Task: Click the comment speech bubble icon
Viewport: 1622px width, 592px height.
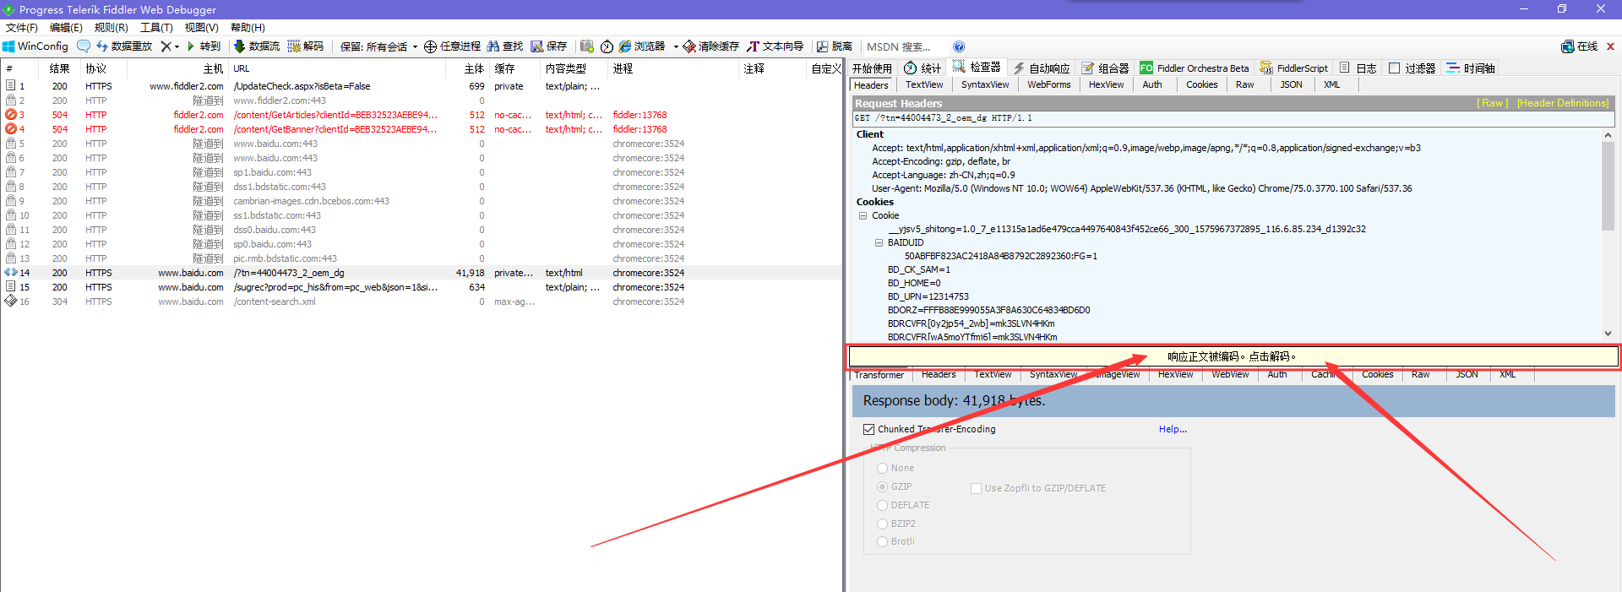Action: (84, 46)
